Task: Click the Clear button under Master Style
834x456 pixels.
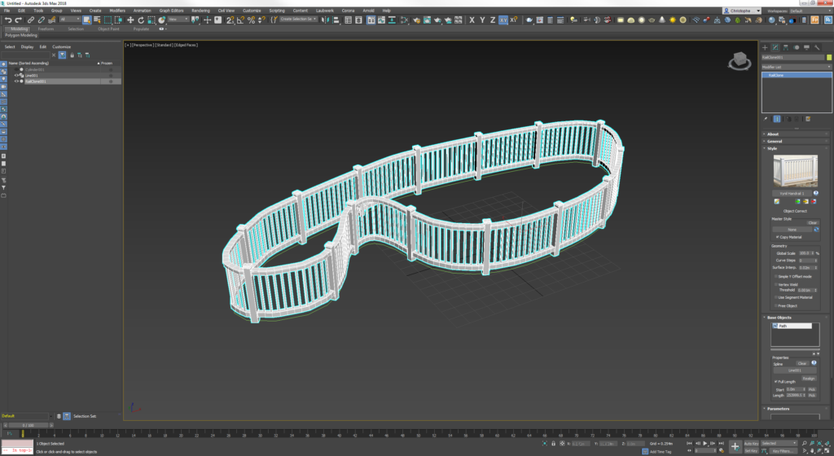Action: [812, 222]
